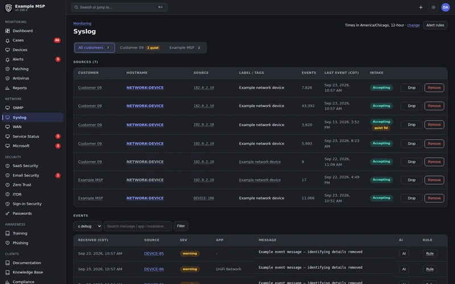Open DEVICE-85 source link
455x284 pixels.
coord(154,253)
